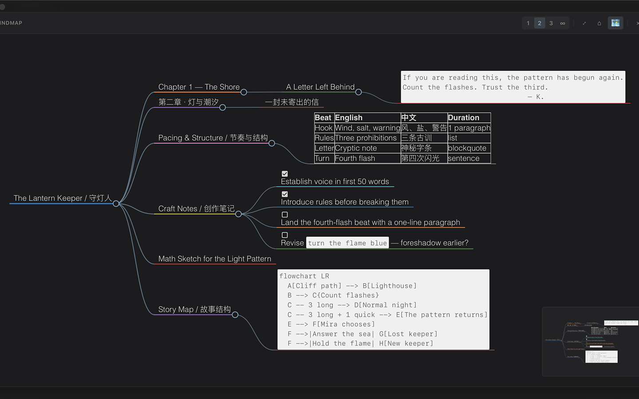Collapse the Craft Notes node circle

pyautogui.click(x=238, y=214)
